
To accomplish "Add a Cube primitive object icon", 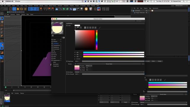I will point(57,9).
